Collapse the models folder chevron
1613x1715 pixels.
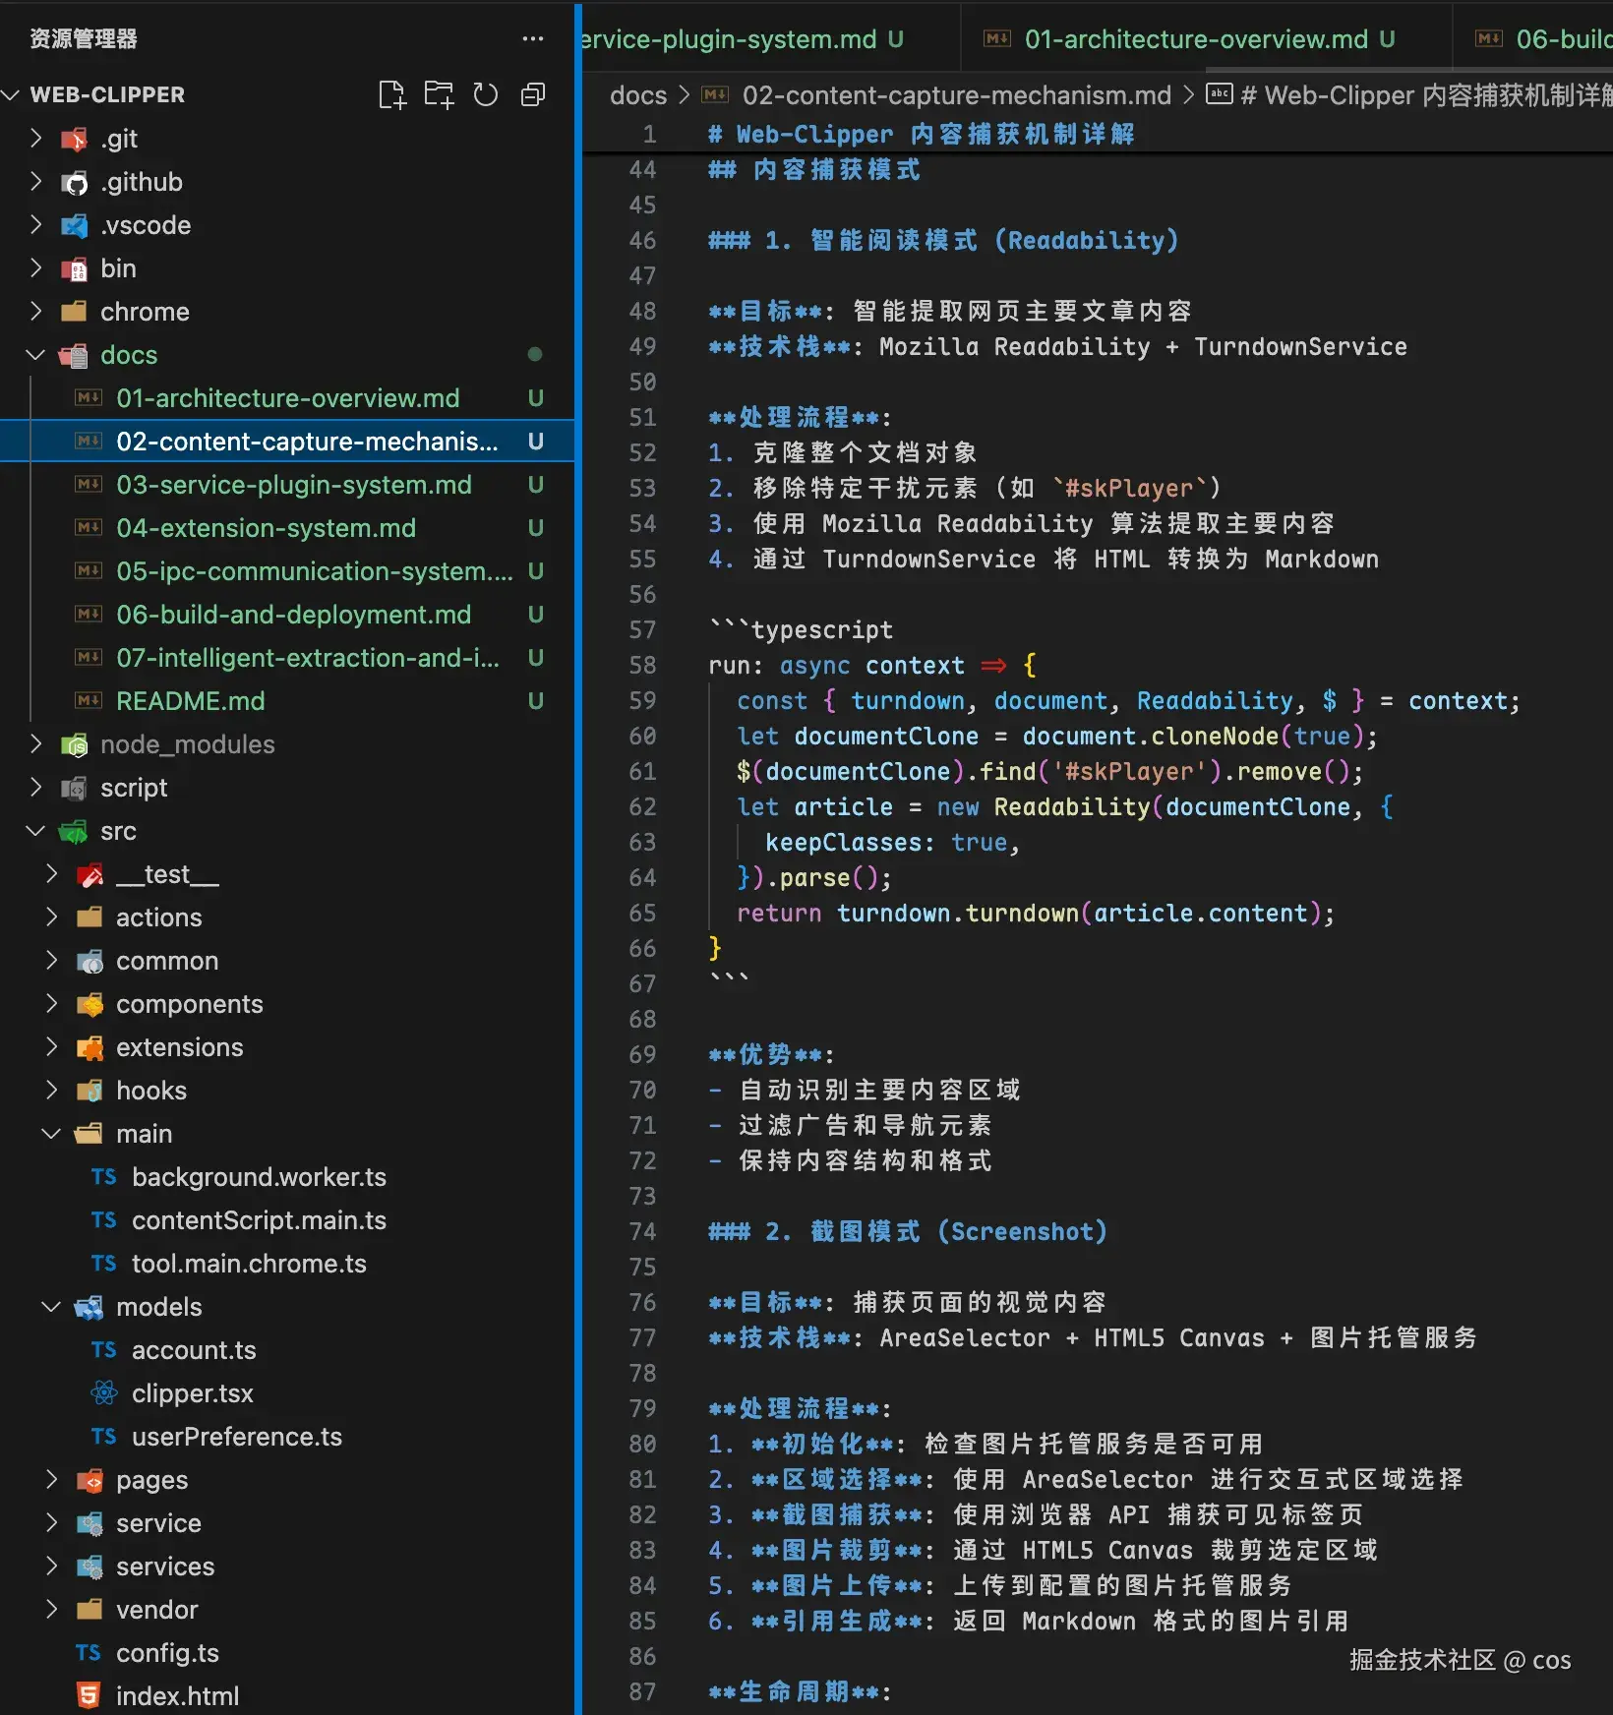[x=52, y=1307]
